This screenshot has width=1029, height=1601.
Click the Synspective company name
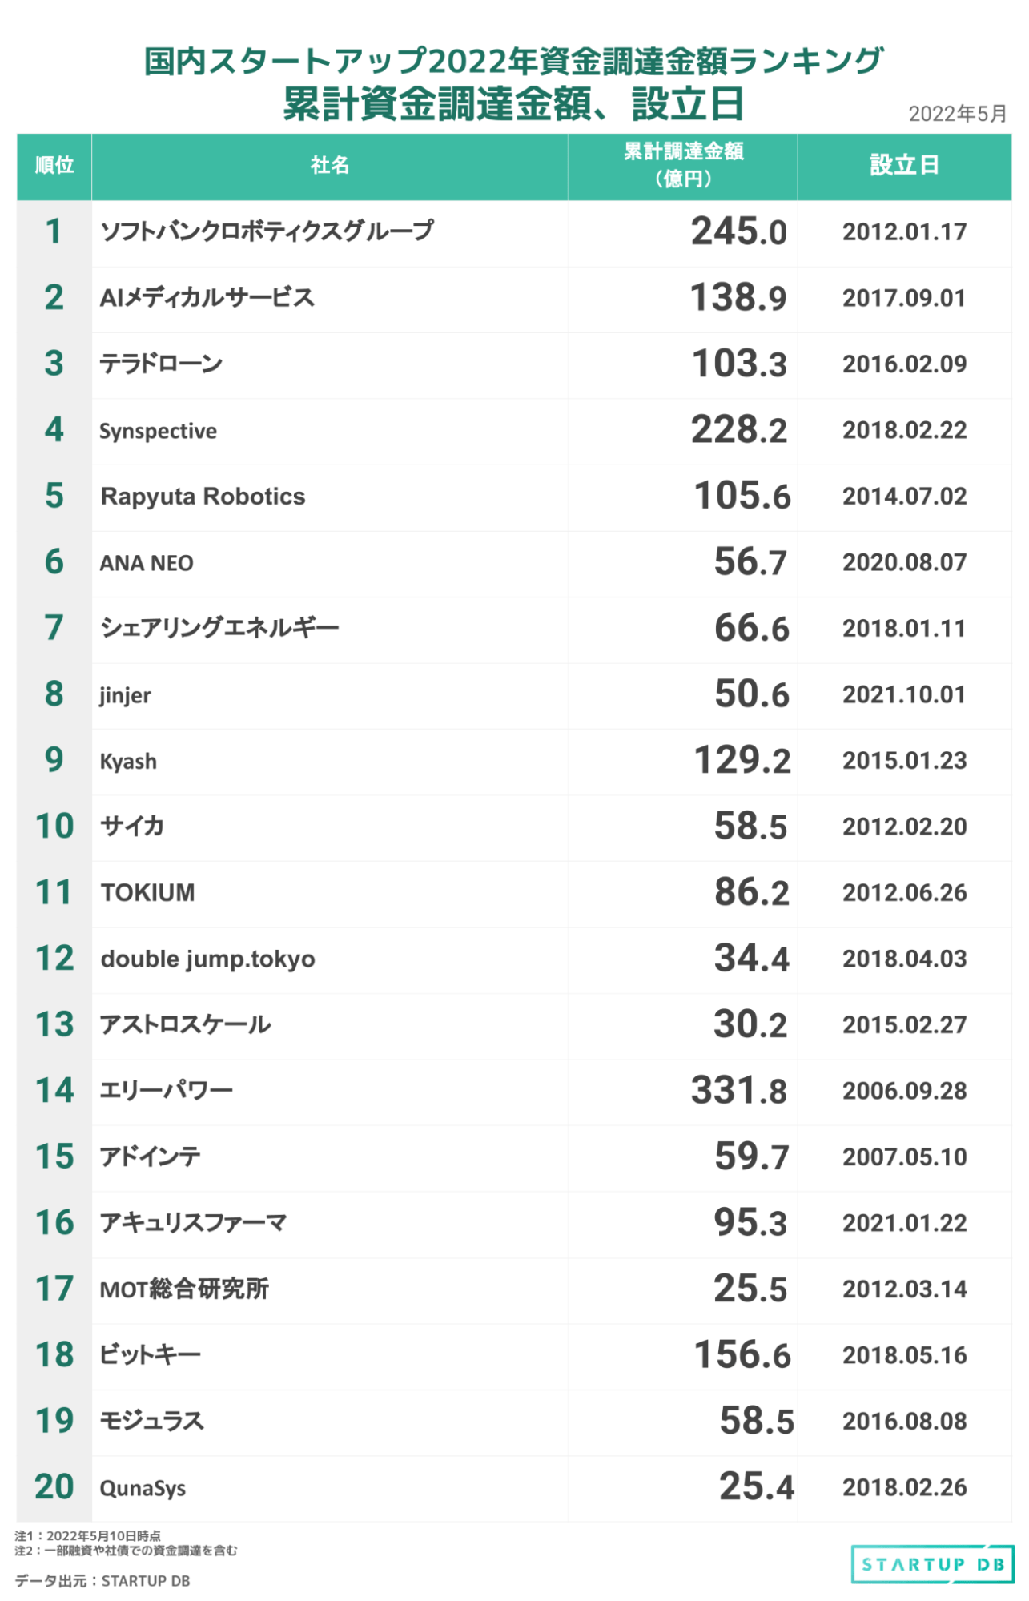(x=158, y=431)
